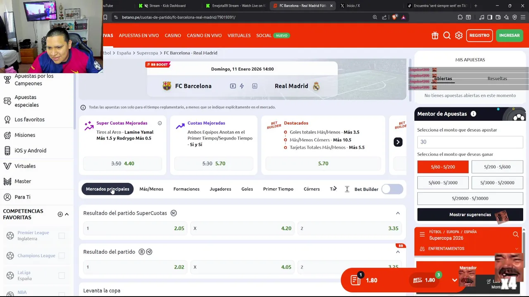This screenshot has height=297, width=529.
Task: Open the settings gear in Betano header
Action: pos(459,35)
